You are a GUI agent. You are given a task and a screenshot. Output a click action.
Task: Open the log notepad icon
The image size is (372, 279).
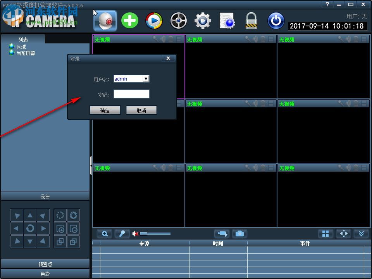tap(227, 21)
